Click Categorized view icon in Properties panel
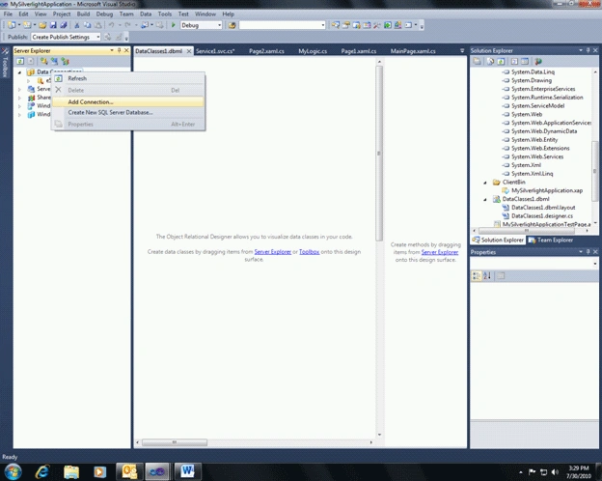This screenshot has width=602, height=481. [476, 275]
